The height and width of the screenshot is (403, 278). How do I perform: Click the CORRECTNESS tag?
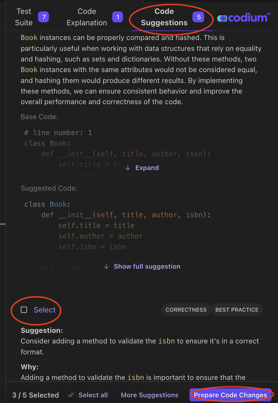[186, 310]
